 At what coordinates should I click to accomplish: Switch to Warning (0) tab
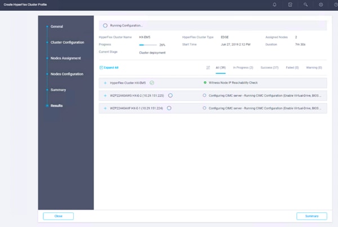pos(314,68)
